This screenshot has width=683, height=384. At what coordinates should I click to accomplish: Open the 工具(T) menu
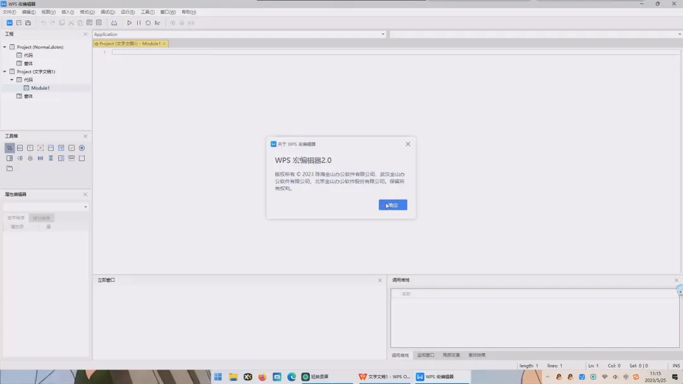pyautogui.click(x=147, y=12)
